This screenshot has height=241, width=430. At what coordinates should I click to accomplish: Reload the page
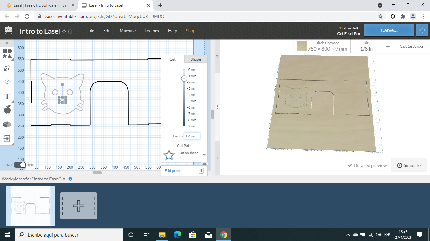(x=27, y=16)
